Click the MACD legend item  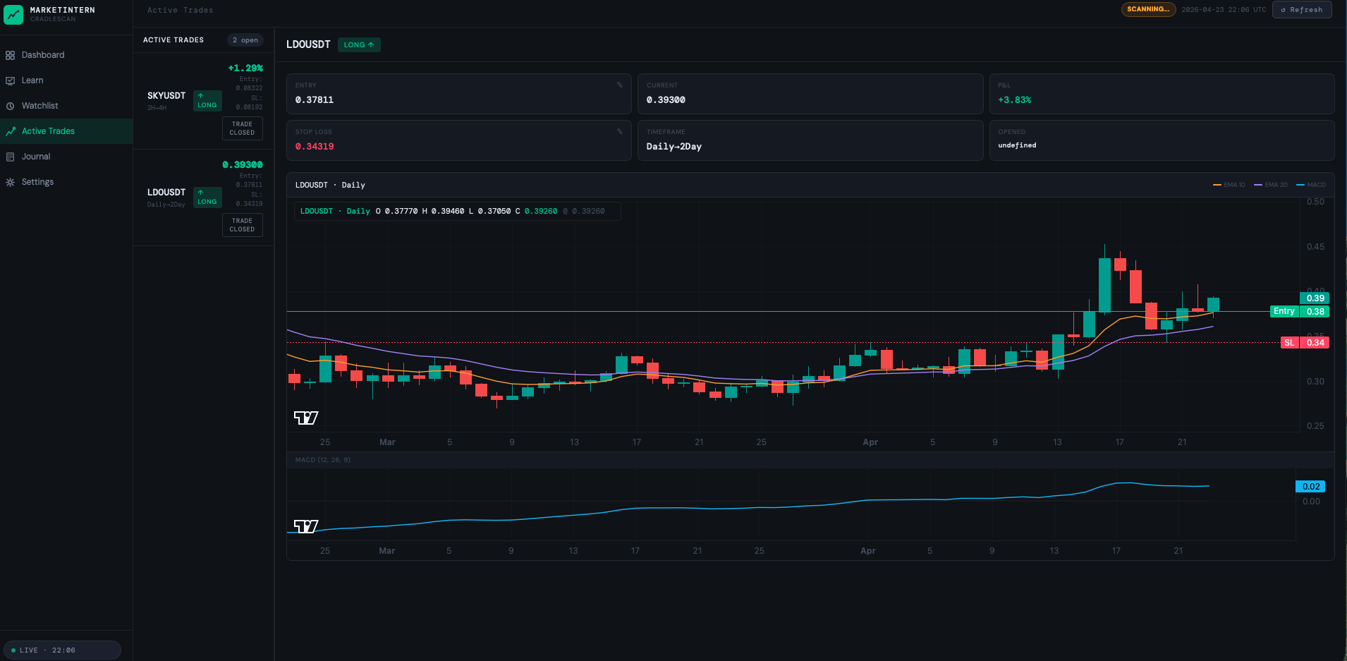pyautogui.click(x=1311, y=185)
